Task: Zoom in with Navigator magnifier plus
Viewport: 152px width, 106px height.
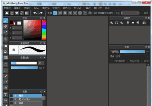Action: [x=112, y=23]
